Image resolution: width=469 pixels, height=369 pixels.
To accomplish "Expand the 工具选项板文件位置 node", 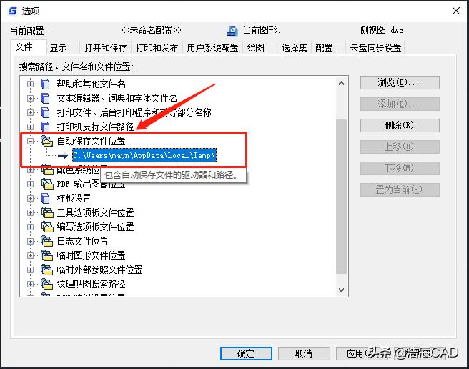I will pos(30,212).
